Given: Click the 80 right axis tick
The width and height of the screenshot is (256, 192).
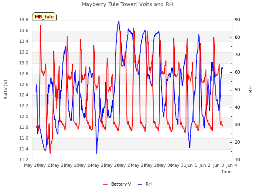Looking at the screenshot, I should (237, 38).
